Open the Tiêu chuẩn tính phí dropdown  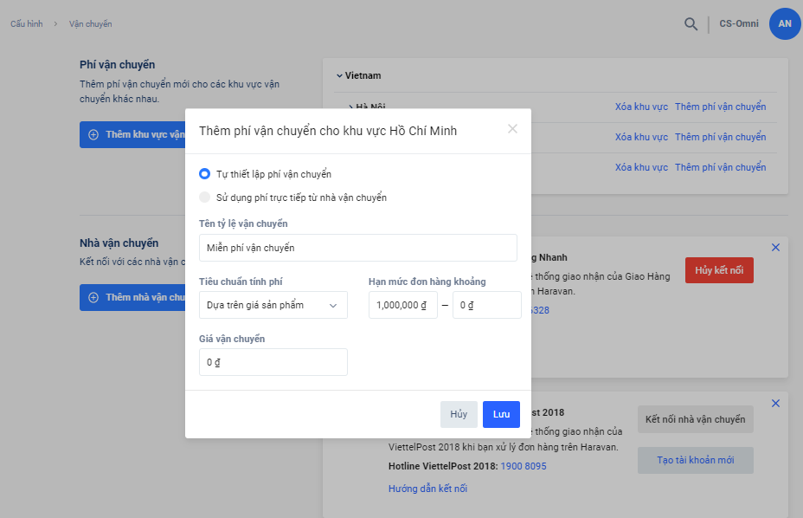[x=273, y=305]
